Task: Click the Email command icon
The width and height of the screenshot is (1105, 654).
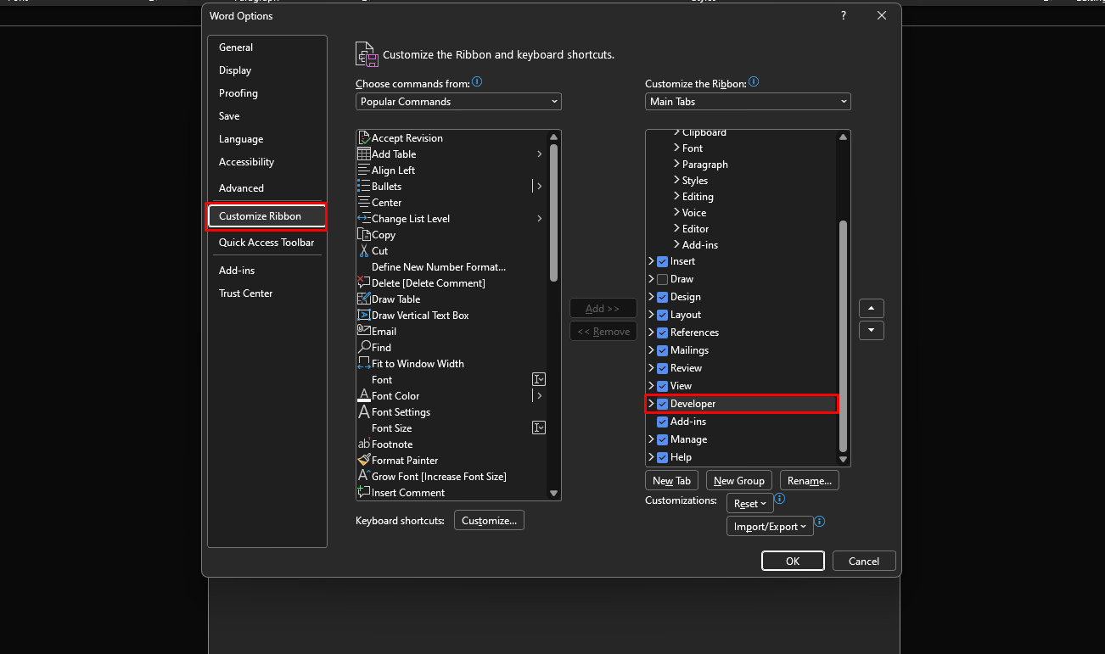Action: click(364, 331)
